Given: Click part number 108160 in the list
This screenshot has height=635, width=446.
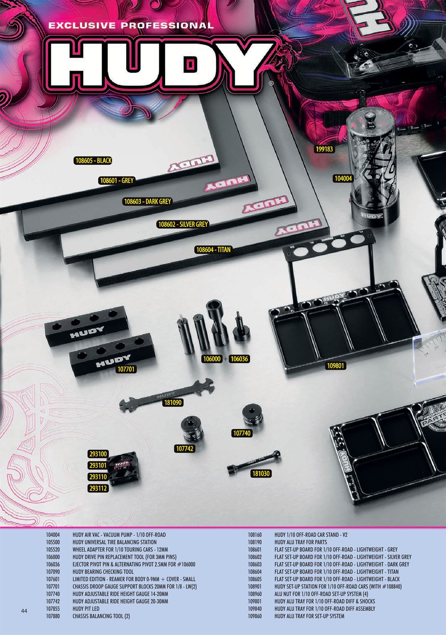Looking at the screenshot, I should (x=255, y=535).
